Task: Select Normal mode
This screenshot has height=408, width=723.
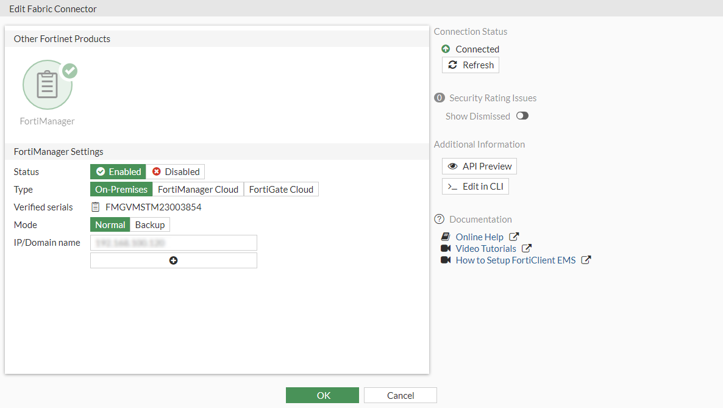Action: pos(110,225)
